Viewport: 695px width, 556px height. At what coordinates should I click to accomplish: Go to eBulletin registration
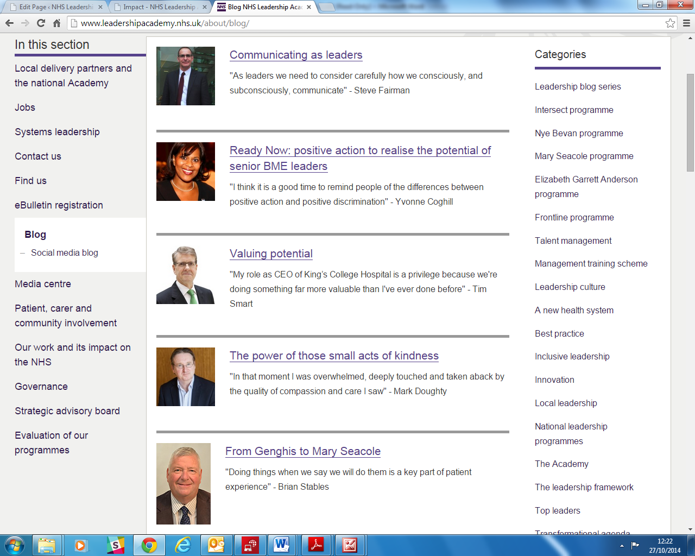[59, 205]
